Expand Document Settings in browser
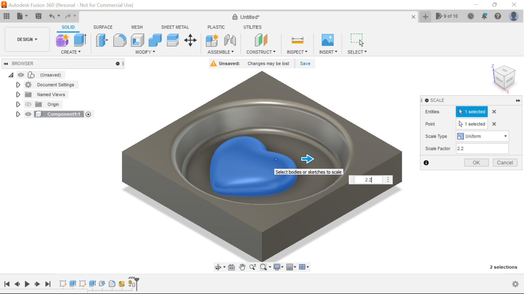This screenshot has height=294, width=524. pos(18,85)
